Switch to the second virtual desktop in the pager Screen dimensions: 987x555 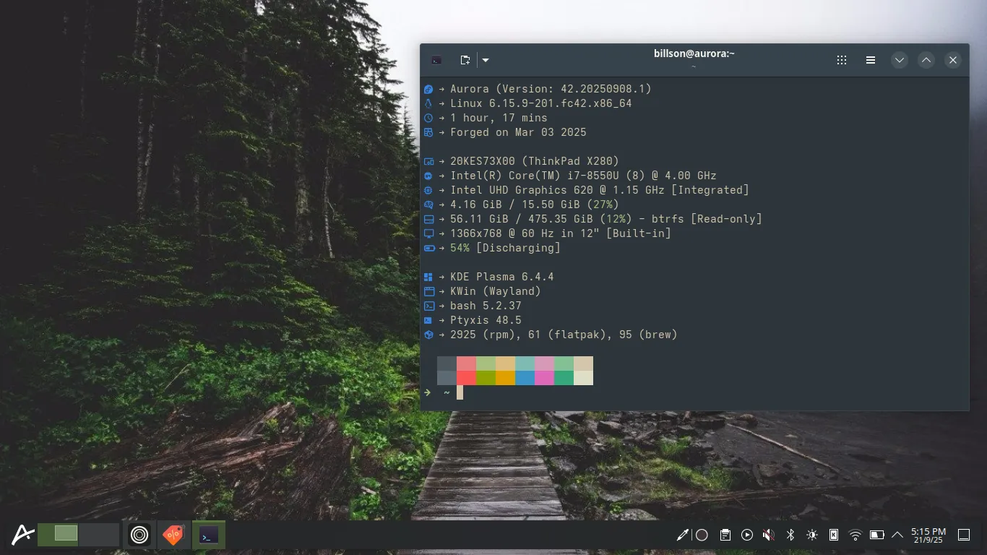coord(99,535)
